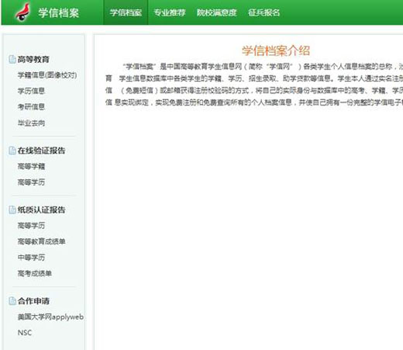Click the NSC sidebar link
The image size is (403, 350).
[25, 333]
